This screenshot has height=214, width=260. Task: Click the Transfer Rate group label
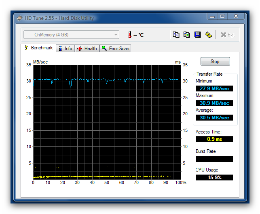tap(209, 74)
